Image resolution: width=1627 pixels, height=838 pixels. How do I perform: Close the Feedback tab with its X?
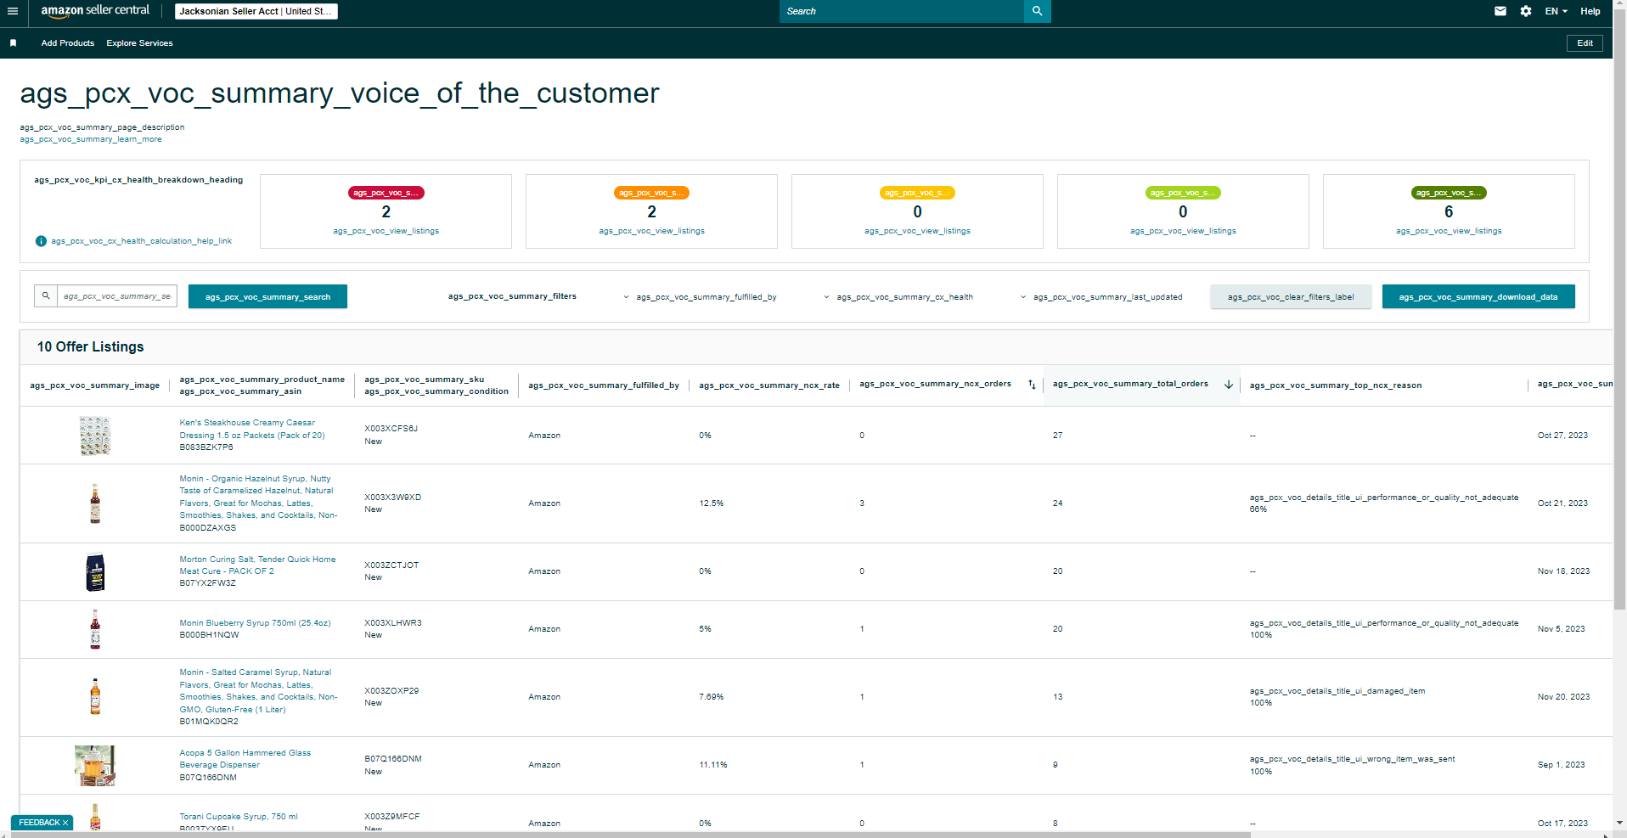click(x=65, y=823)
